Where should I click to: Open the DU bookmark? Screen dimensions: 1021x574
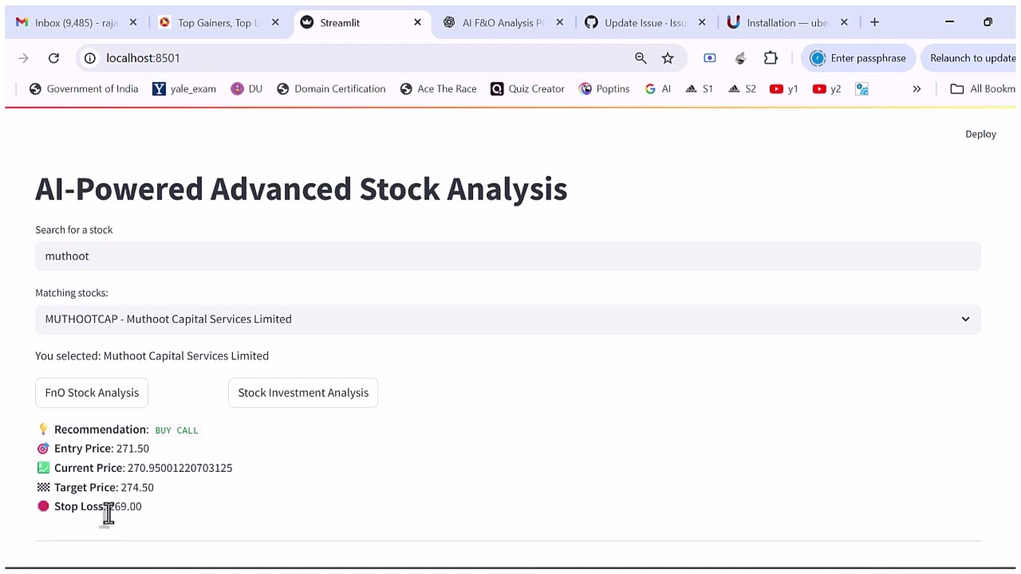pyautogui.click(x=246, y=88)
